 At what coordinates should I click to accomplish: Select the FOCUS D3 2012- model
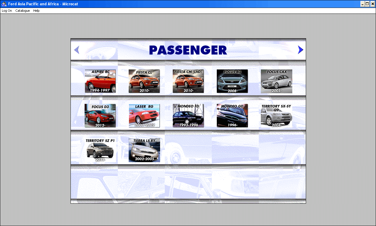coord(100,116)
